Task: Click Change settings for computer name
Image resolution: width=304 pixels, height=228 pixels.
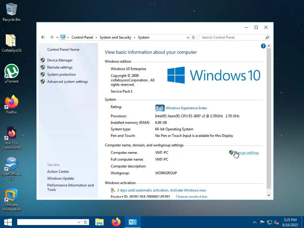Action: [x=246, y=153]
